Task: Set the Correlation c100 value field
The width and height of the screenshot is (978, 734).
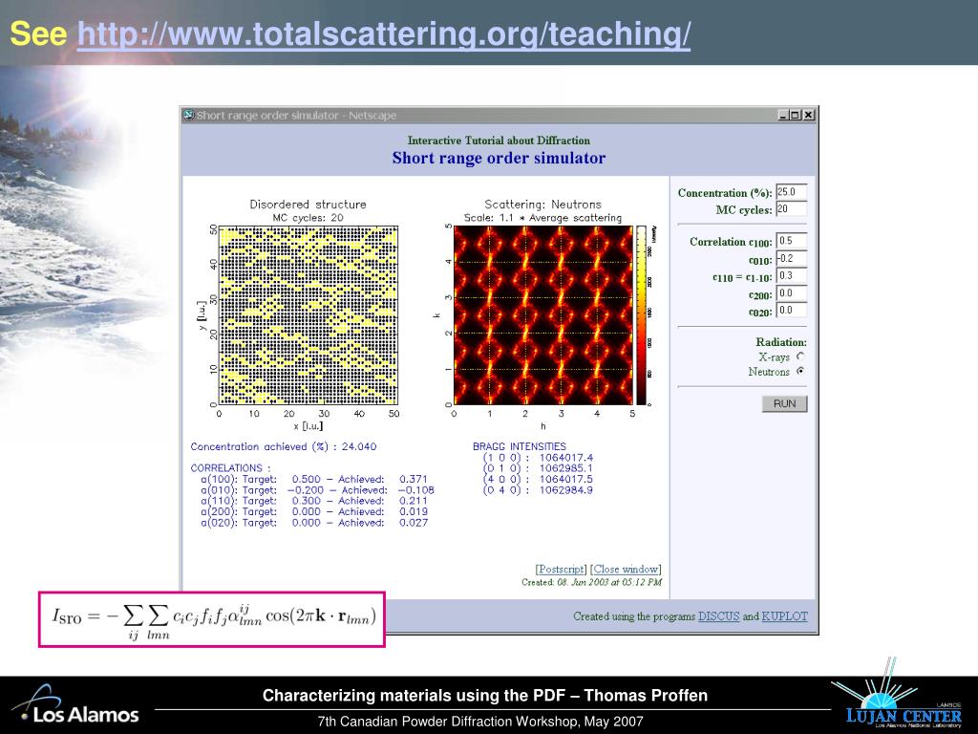Action: click(x=792, y=241)
